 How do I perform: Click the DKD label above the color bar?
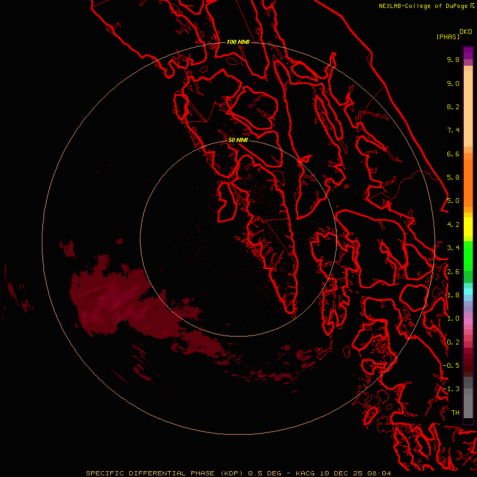point(466,32)
